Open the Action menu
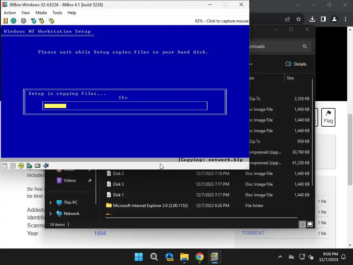 10,13
